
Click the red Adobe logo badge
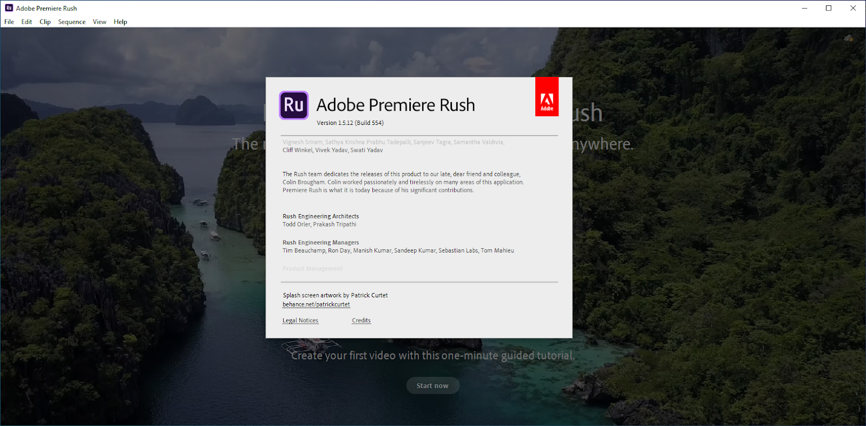pos(547,96)
